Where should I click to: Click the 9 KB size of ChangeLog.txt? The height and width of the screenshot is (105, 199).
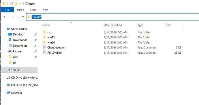pos(179,48)
